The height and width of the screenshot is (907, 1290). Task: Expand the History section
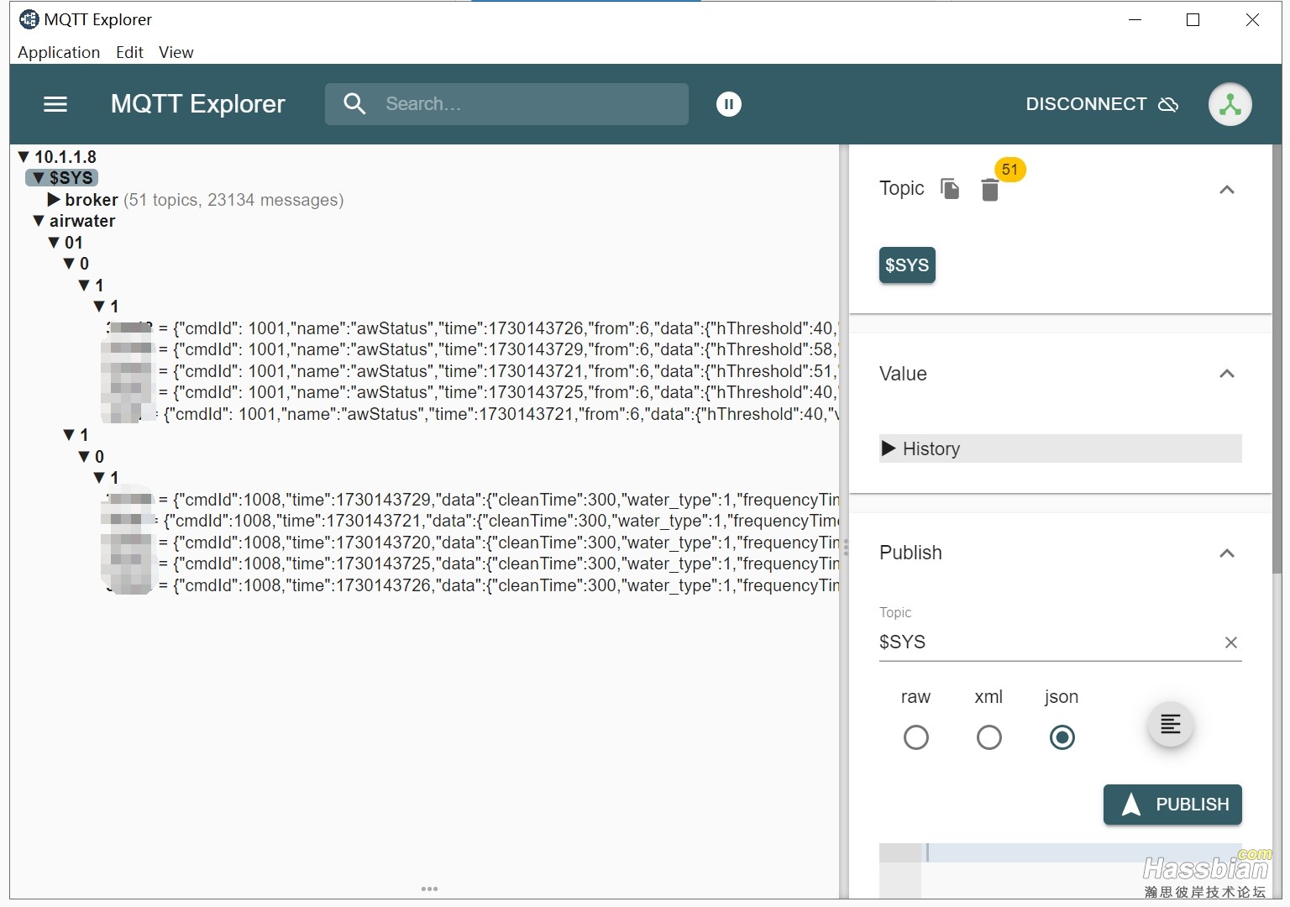pyautogui.click(x=1060, y=448)
